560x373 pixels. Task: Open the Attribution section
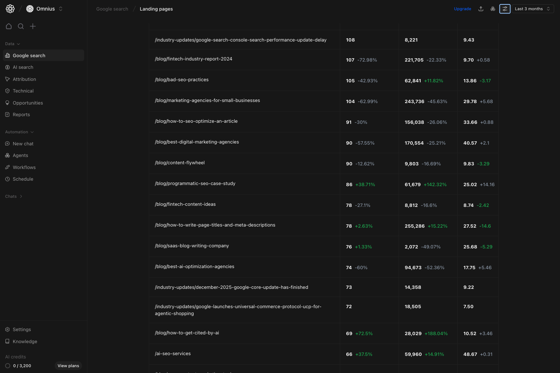pyautogui.click(x=24, y=79)
